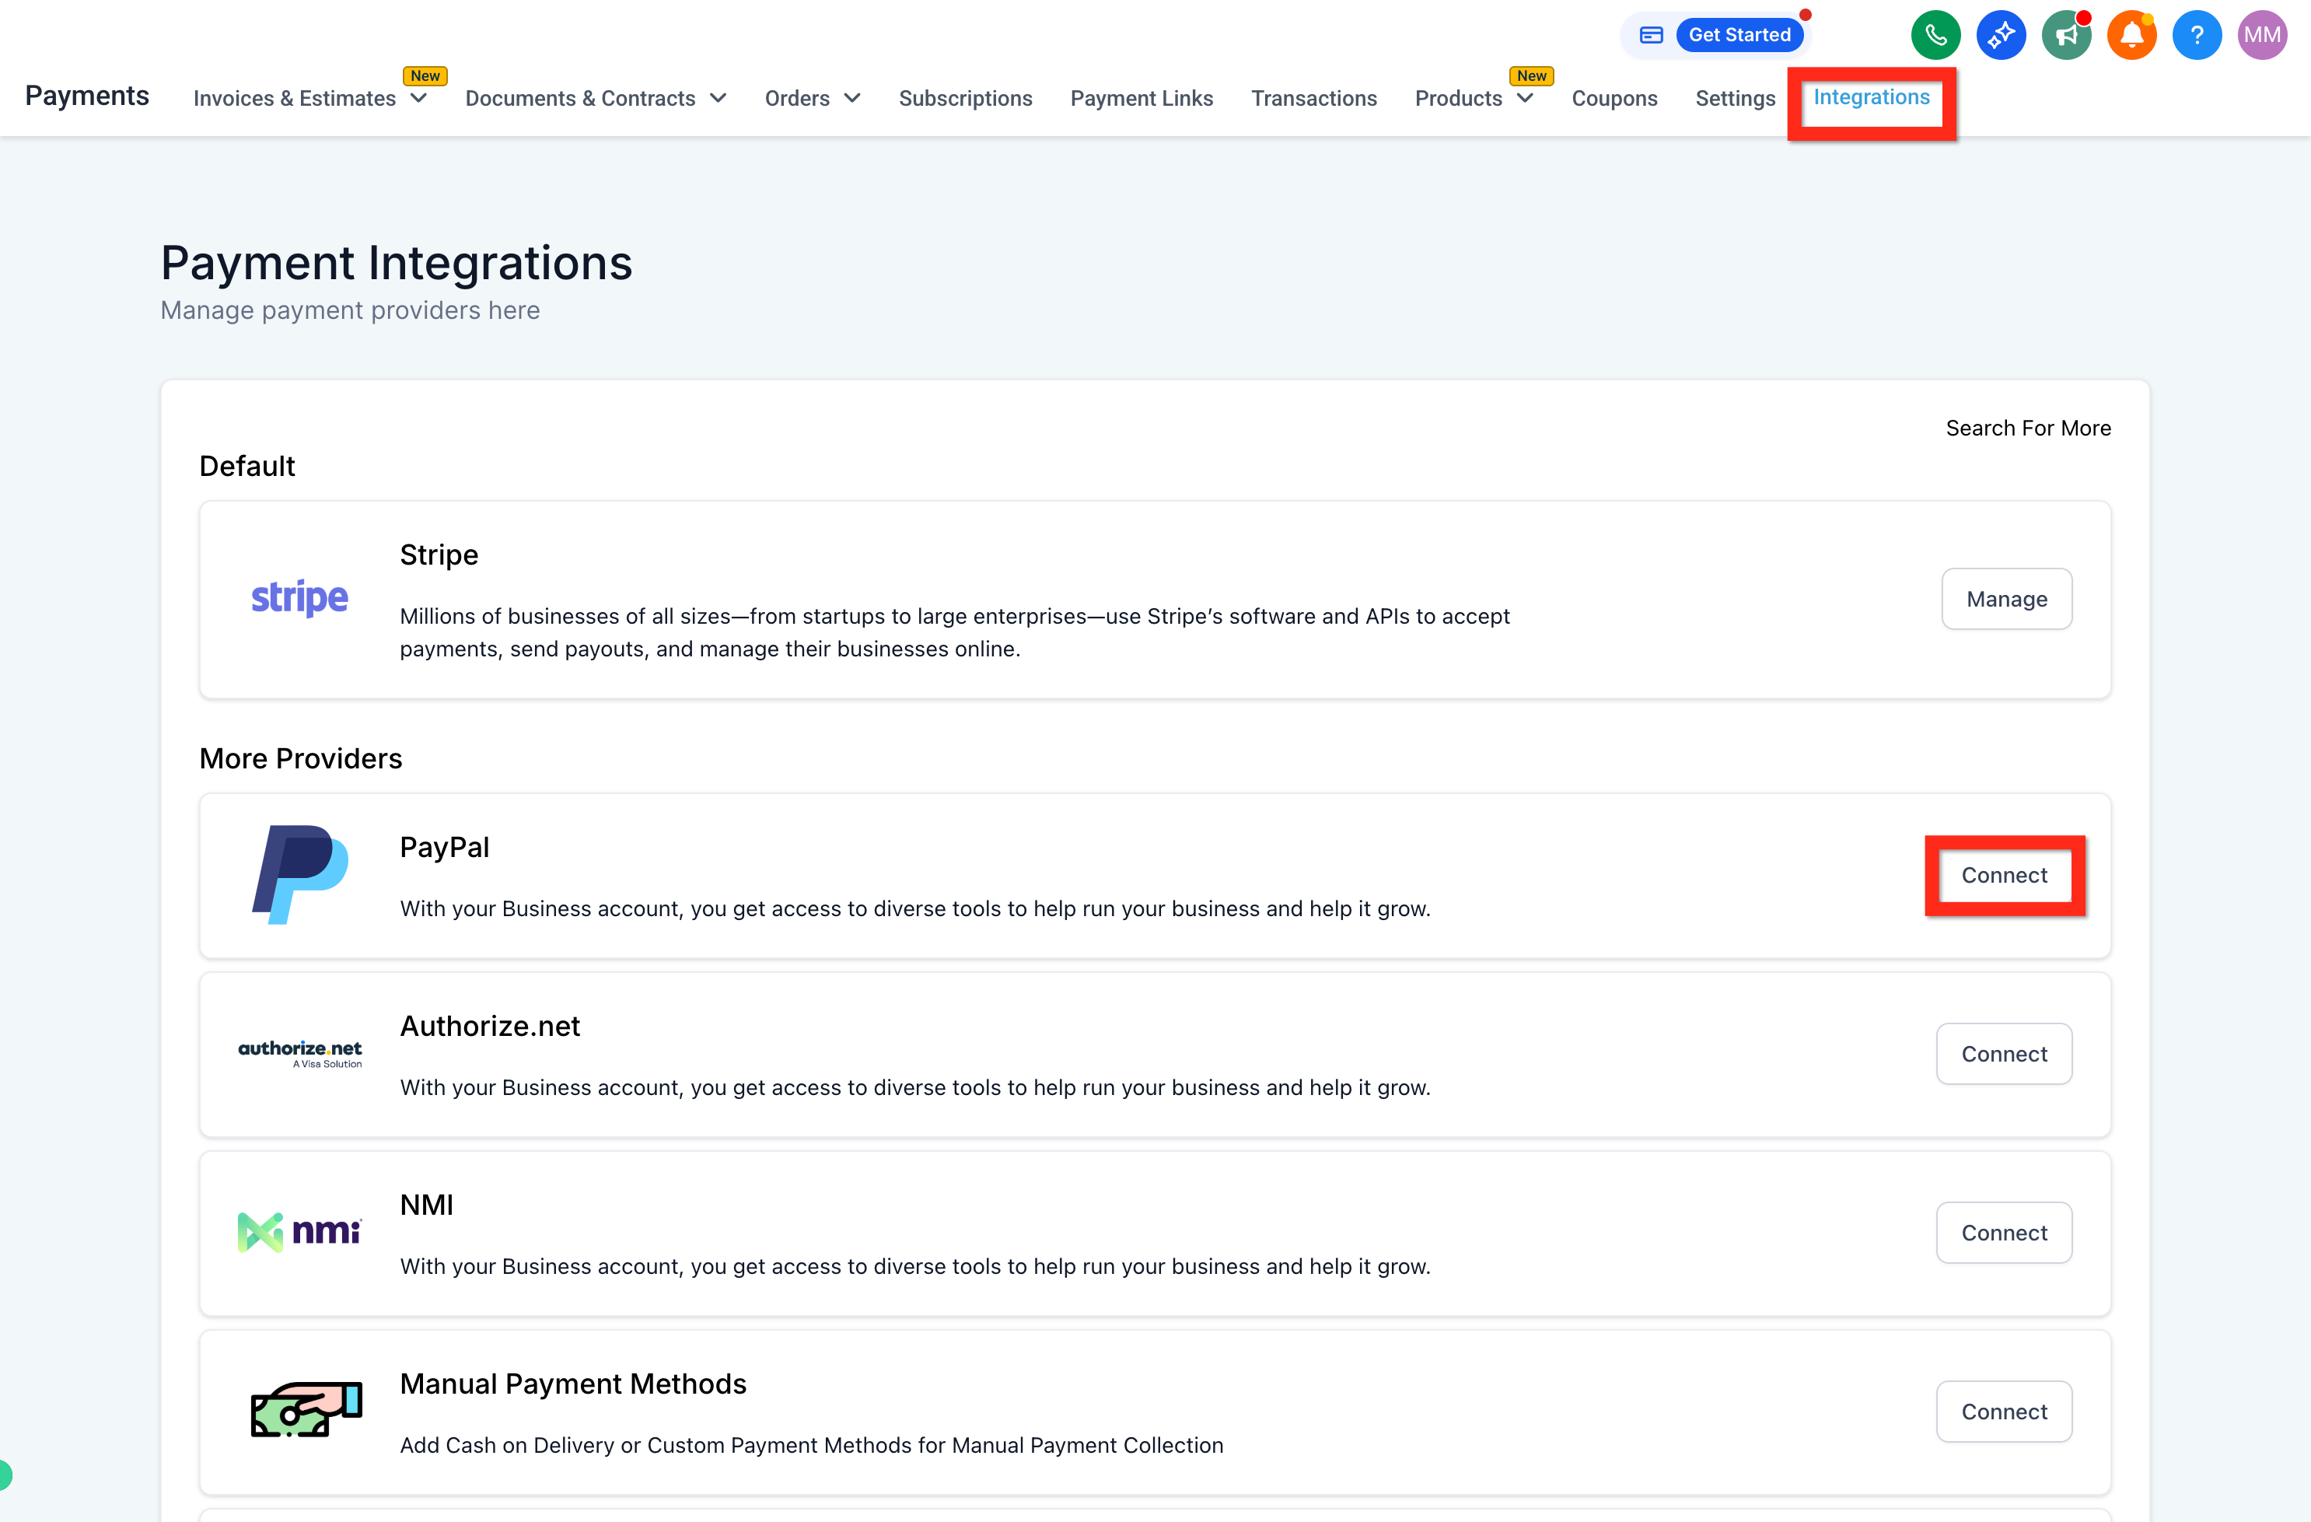Connect the Authorize.net provider
The image size is (2311, 1522).
tap(2004, 1054)
